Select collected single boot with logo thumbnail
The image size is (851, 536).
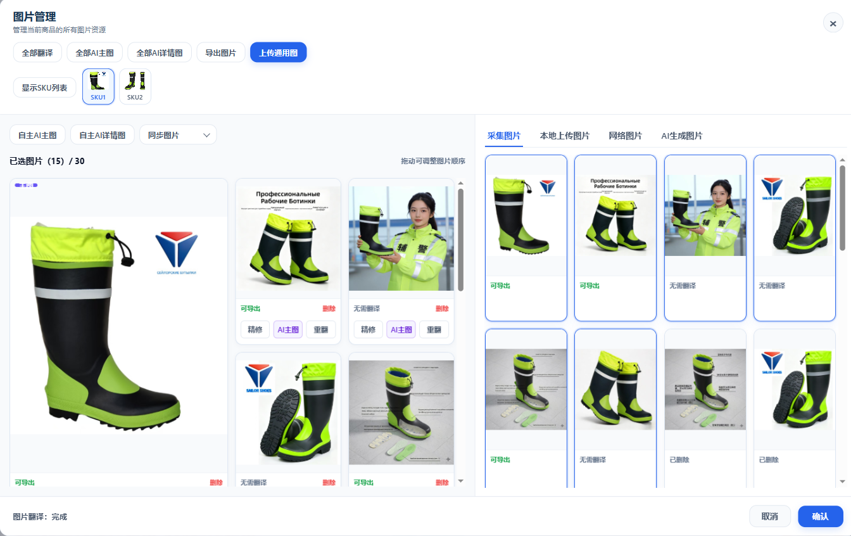526,215
